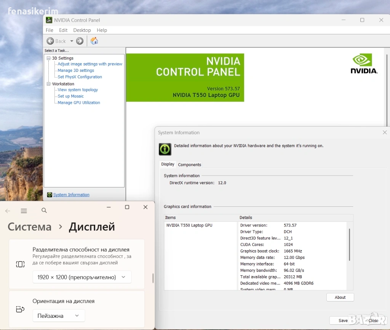Click the System Information icon in sidebar
The height and width of the screenshot is (330, 390).
coord(50,195)
